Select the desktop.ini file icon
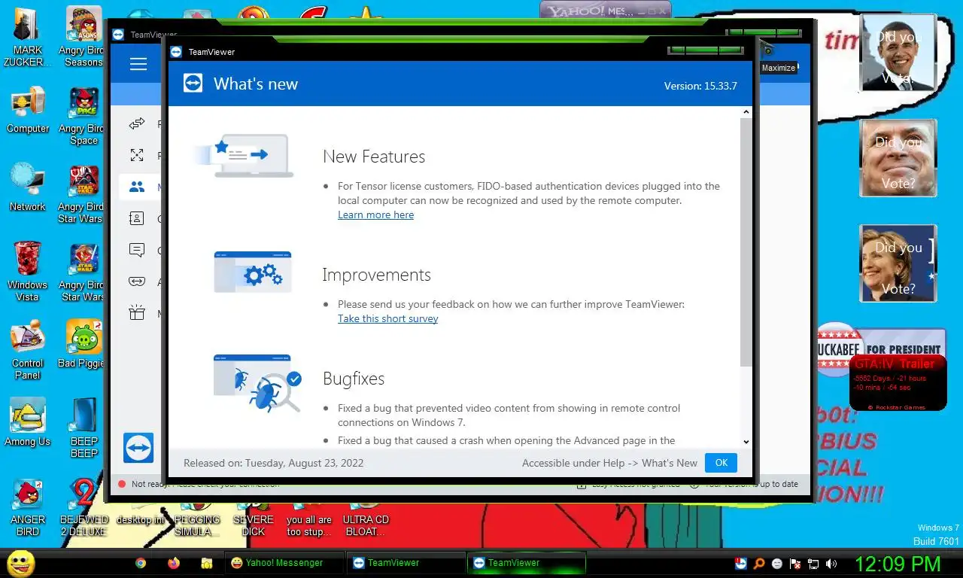This screenshot has height=578, width=963. point(140,513)
